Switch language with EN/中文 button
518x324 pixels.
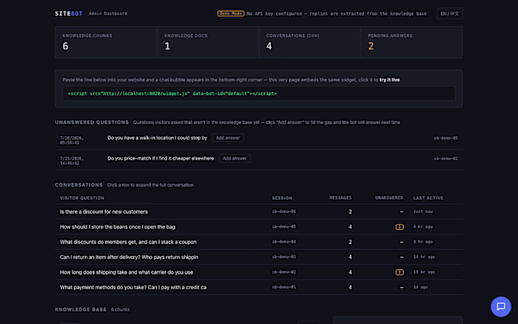[x=449, y=13]
